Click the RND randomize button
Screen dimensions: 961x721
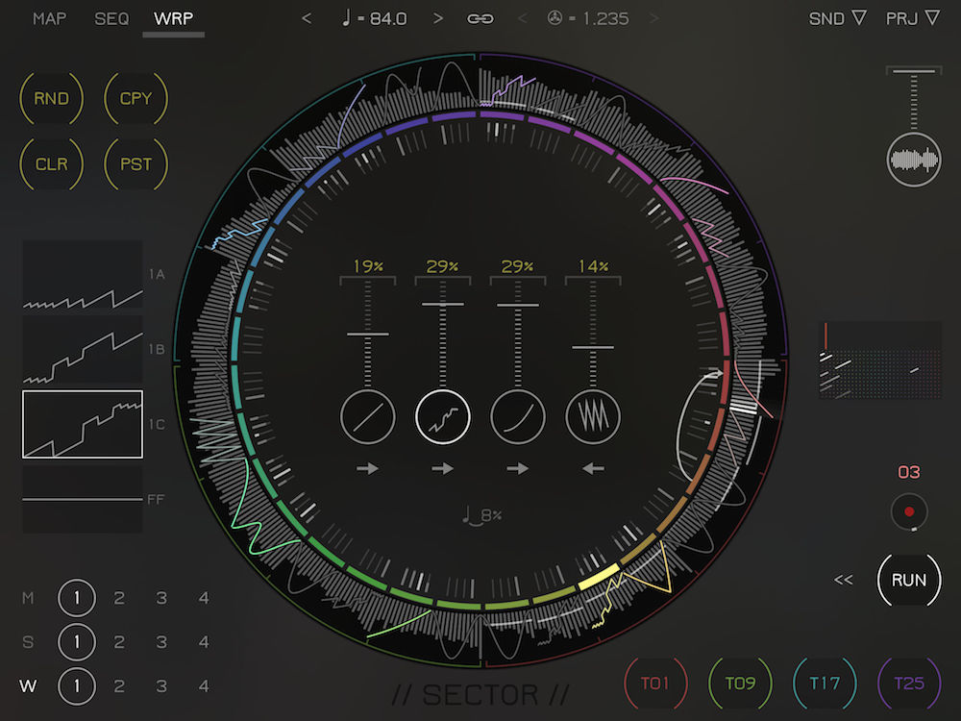[x=52, y=98]
